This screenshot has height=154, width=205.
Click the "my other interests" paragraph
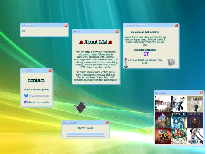96,76
